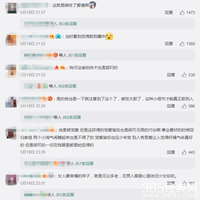Viewport: 200px width, 200px height.
Task: Show 共5条回复 replies
Action: tap(65, 195)
